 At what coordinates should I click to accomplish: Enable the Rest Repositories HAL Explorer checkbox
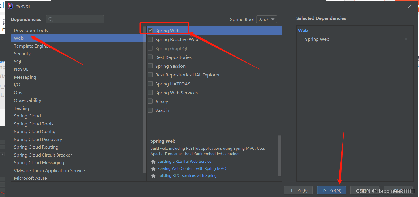tap(150, 75)
